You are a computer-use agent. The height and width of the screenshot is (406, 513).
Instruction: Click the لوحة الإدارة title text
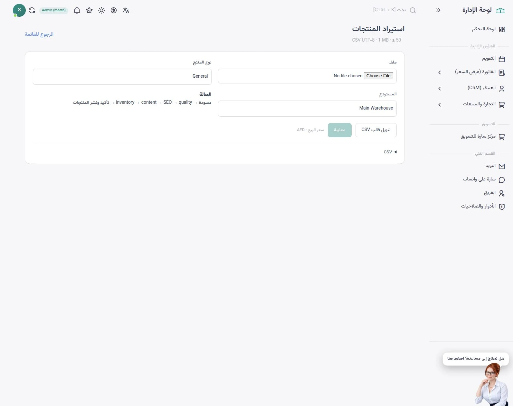coord(477,10)
